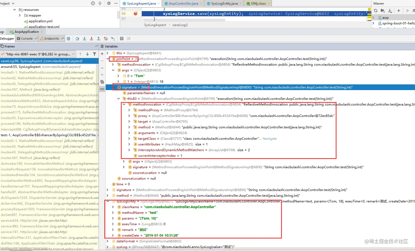Open the Evaluate Expression calculator icon
Screen dimensions: 415x251
click(x=122, y=39)
